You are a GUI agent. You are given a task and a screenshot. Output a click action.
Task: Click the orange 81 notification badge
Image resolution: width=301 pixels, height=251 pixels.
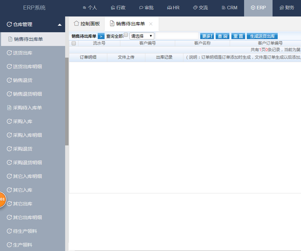(2, 199)
